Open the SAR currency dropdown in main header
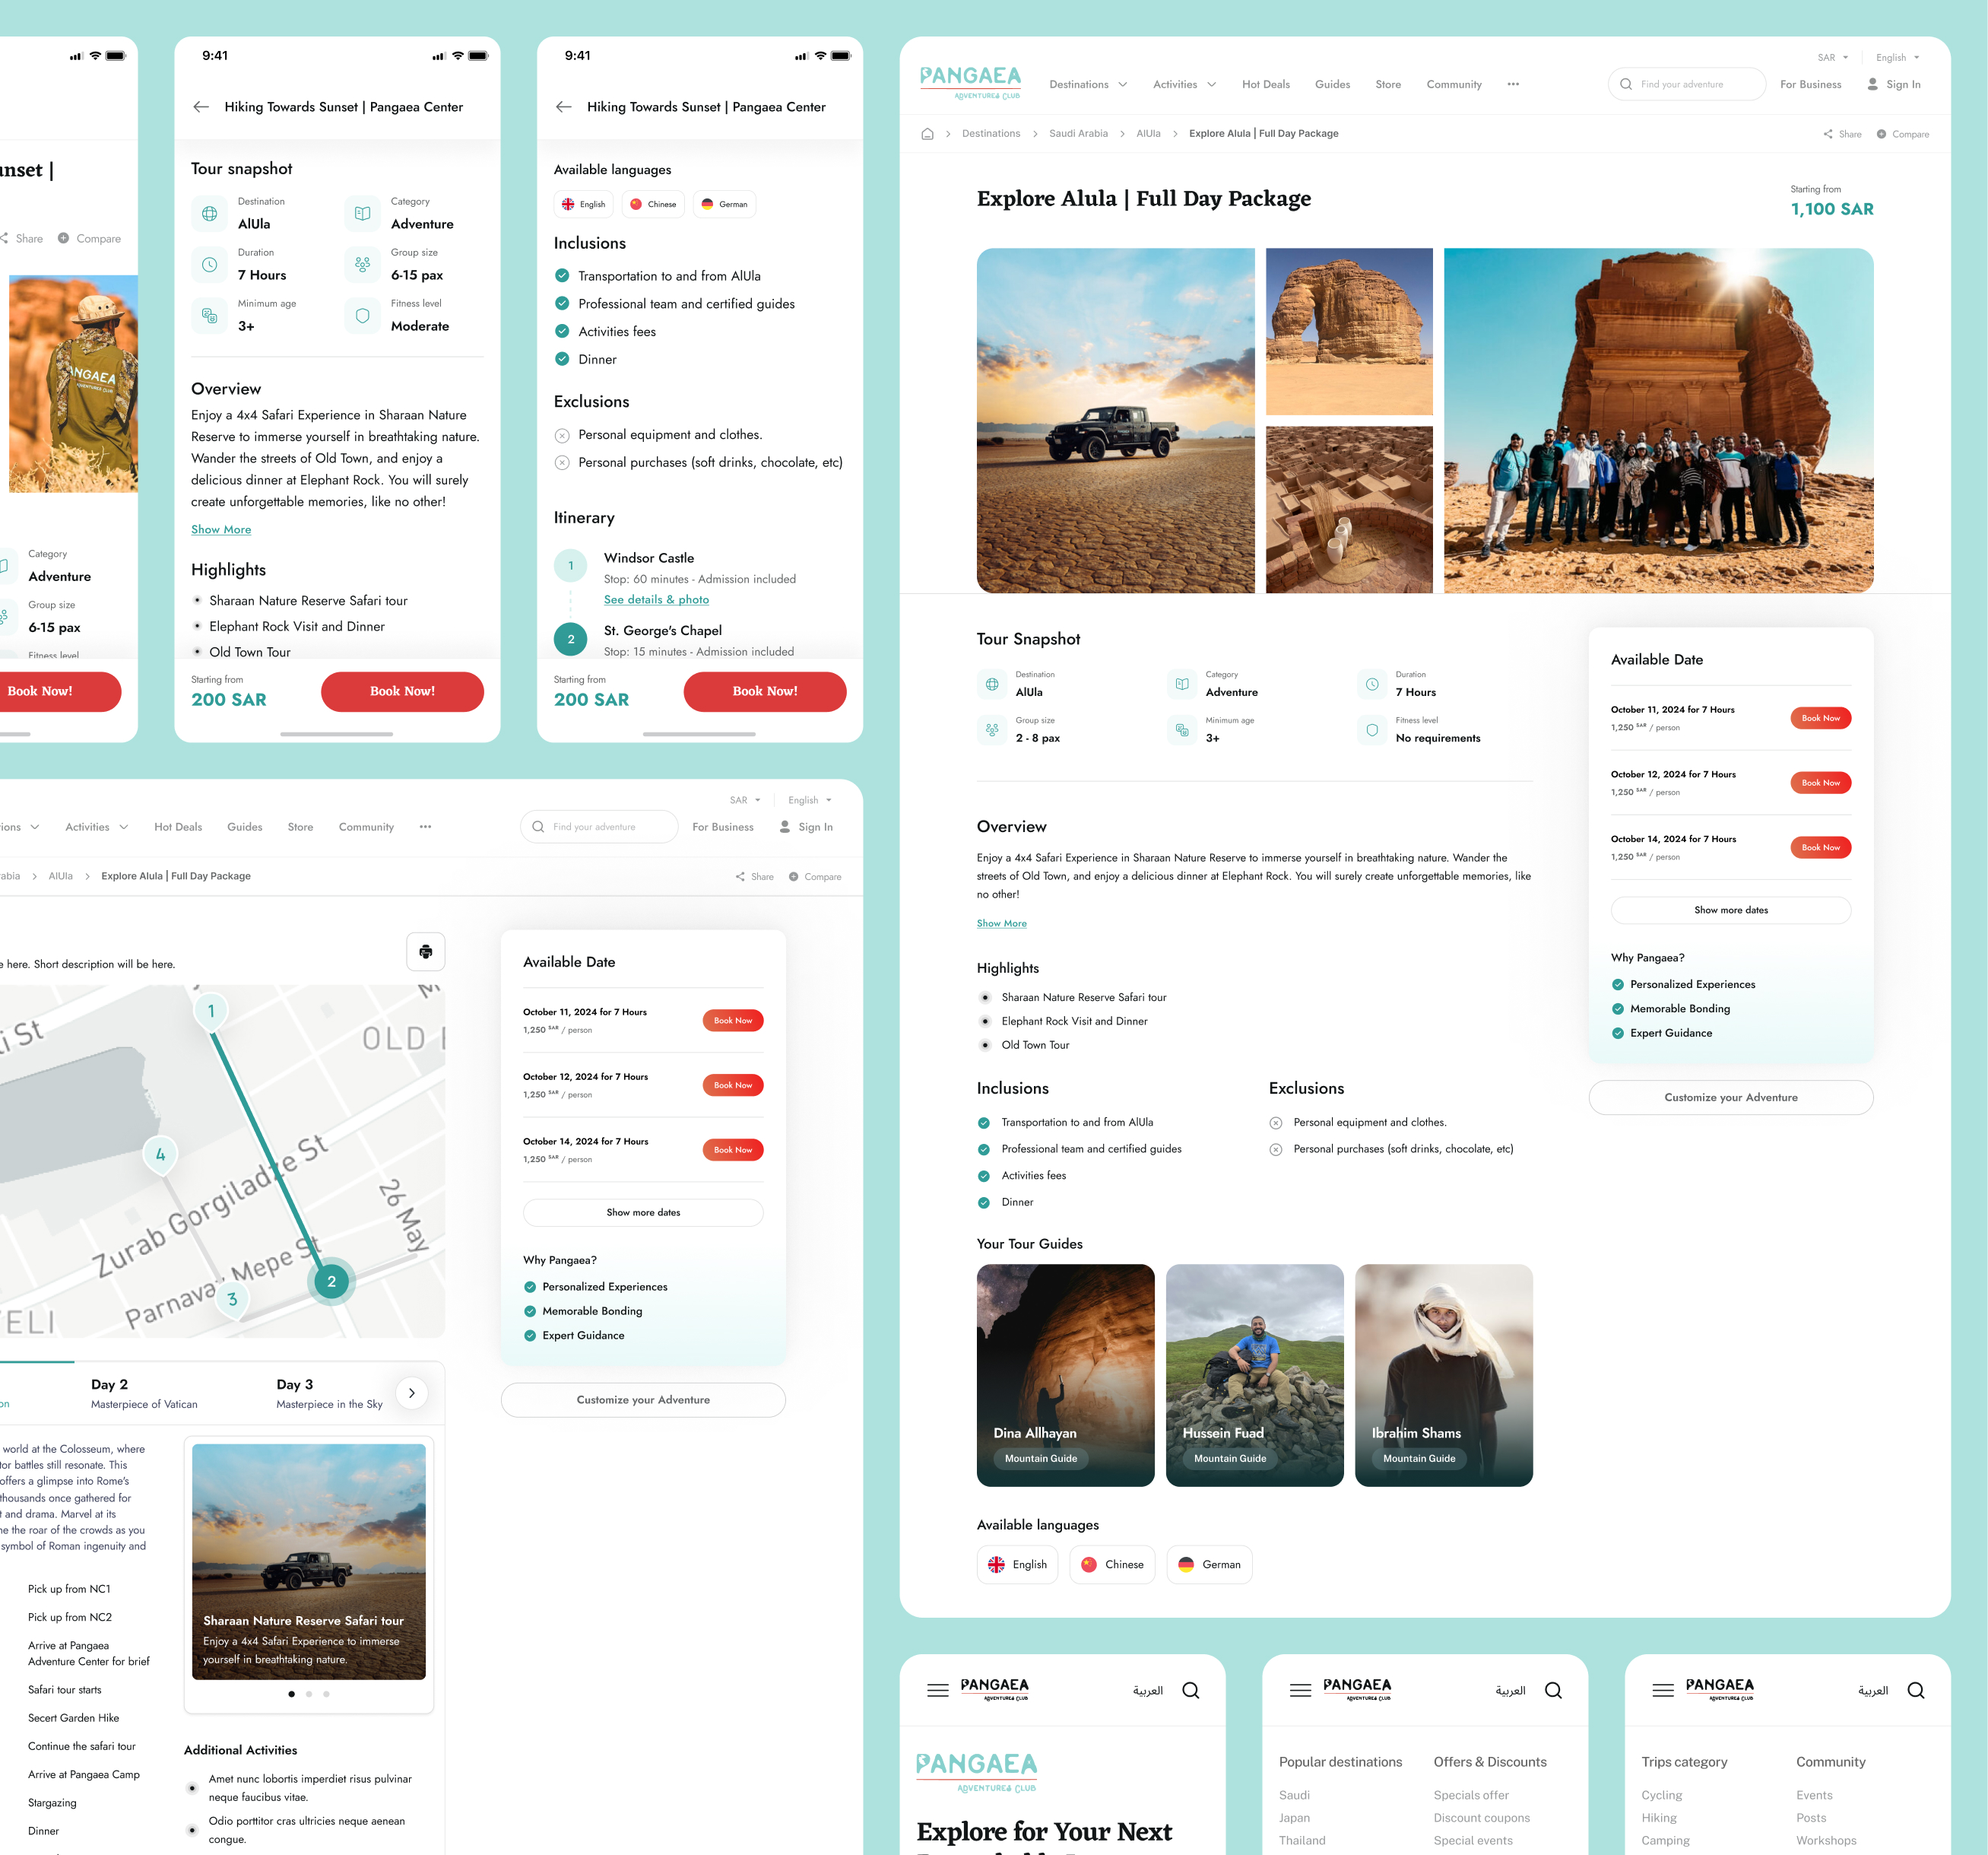Screen dimensions: 1988x1855 click(x=1833, y=58)
